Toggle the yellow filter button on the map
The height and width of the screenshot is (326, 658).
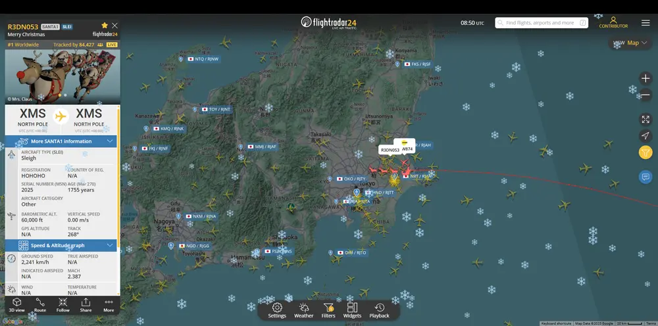click(645, 152)
